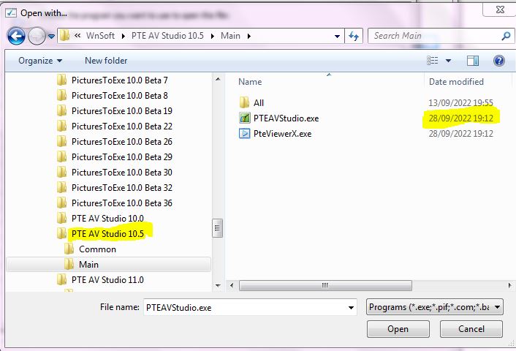
Task: Expand the File name combo box arrow
Action: pos(351,308)
